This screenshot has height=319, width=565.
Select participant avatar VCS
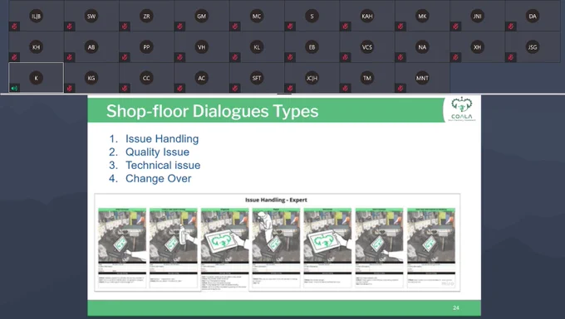pyautogui.click(x=366, y=47)
